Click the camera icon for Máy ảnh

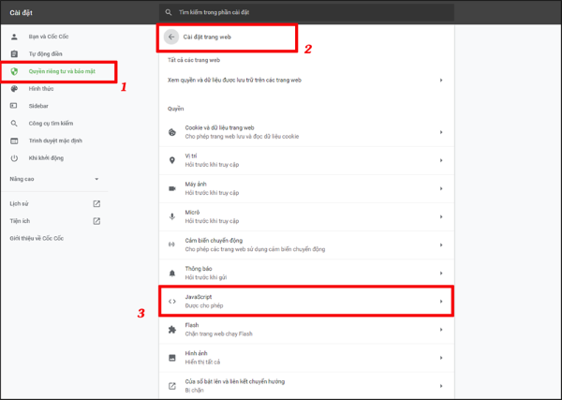(171, 188)
